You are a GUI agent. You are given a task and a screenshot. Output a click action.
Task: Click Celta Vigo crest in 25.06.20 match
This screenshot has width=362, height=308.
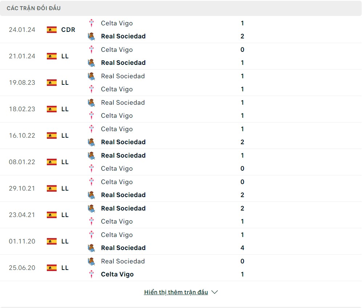pyautogui.click(x=92, y=274)
